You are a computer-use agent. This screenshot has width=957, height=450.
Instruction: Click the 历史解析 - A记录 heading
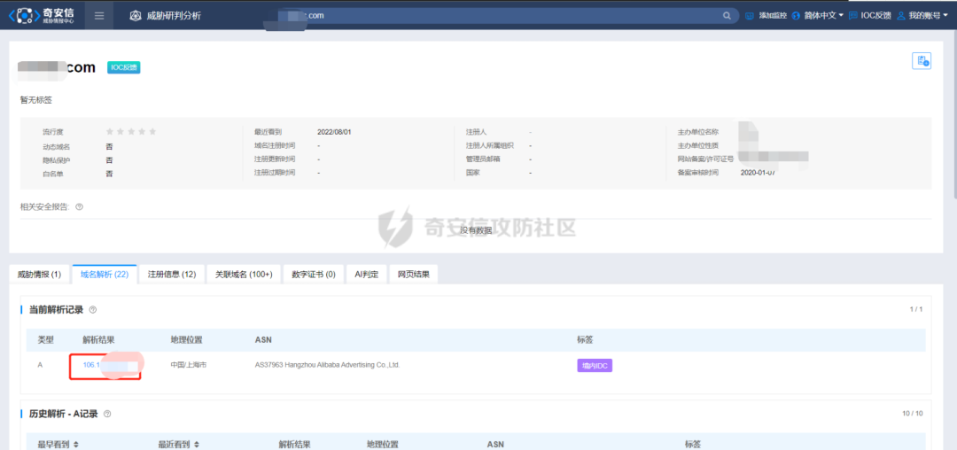pos(64,414)
